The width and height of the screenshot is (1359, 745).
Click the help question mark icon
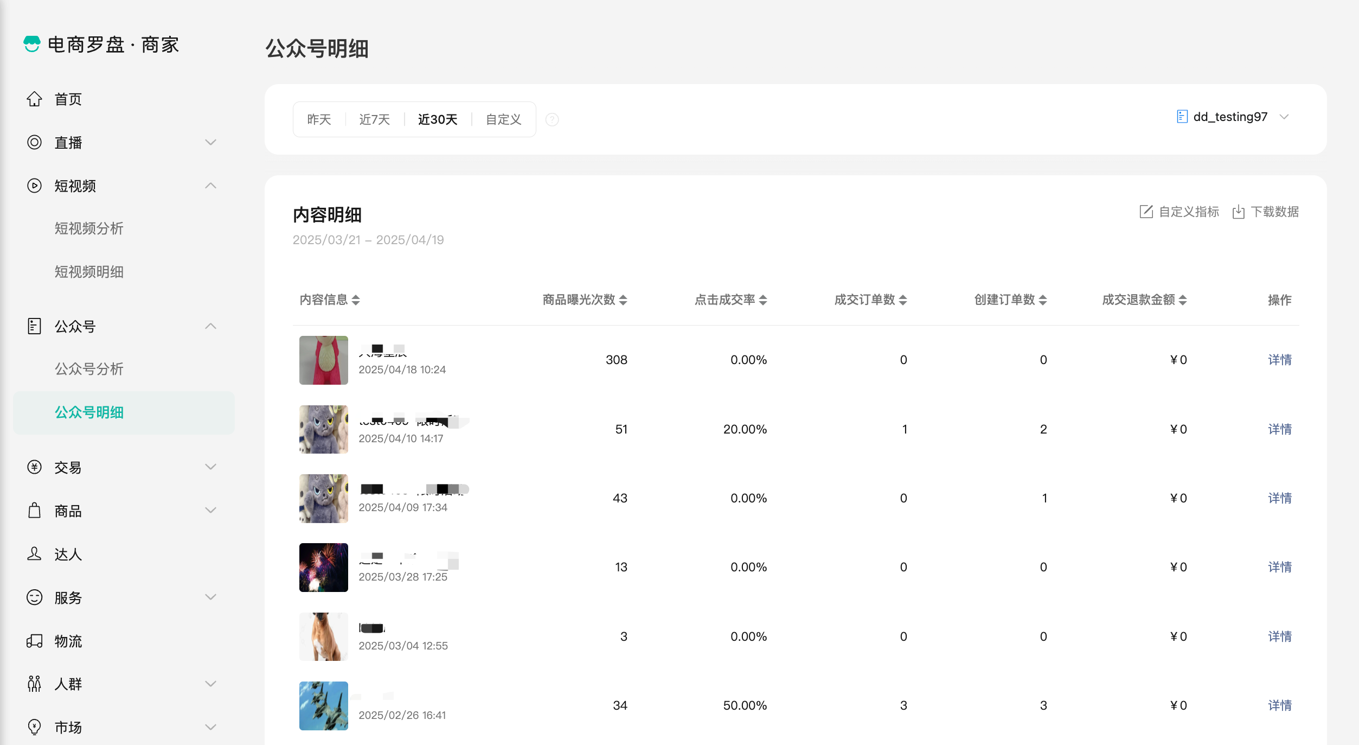[x=552, y=119]
